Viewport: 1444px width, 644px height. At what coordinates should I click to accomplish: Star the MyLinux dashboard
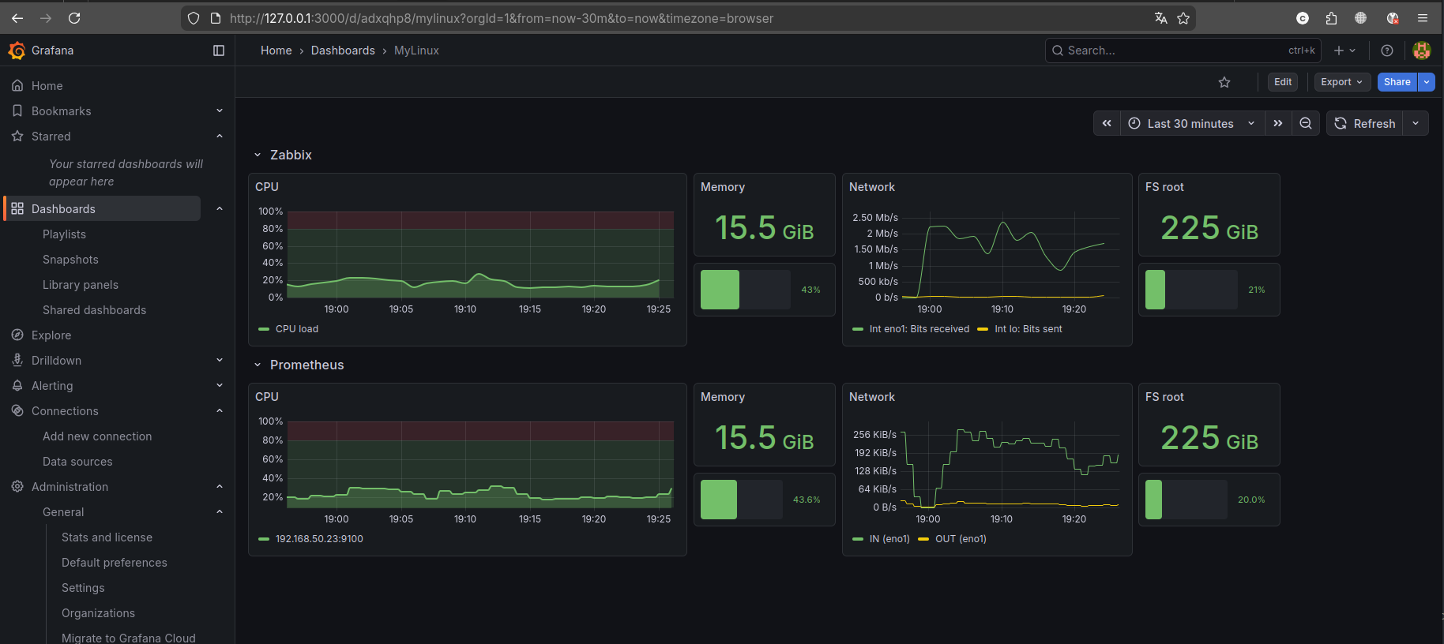[1224, 82]
